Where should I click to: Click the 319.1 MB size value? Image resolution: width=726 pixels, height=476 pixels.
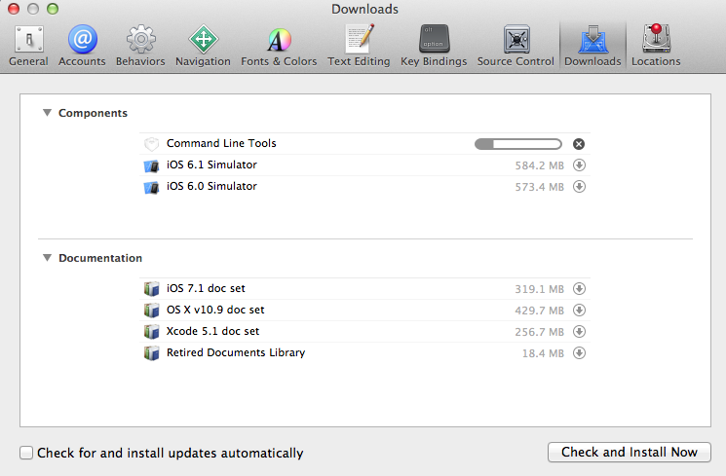click(540, 289)
